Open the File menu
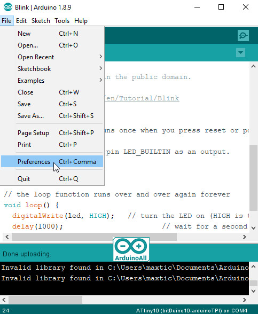 (x=6, y=21)
